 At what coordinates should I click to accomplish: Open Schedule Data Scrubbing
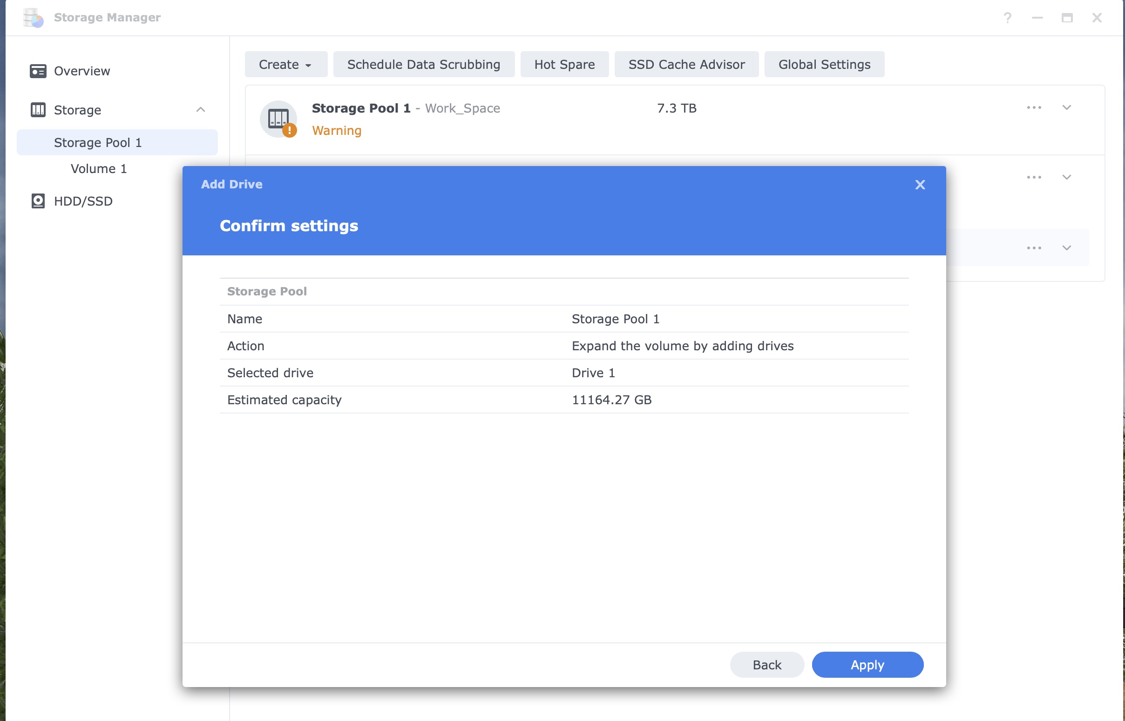pos(423,65)
